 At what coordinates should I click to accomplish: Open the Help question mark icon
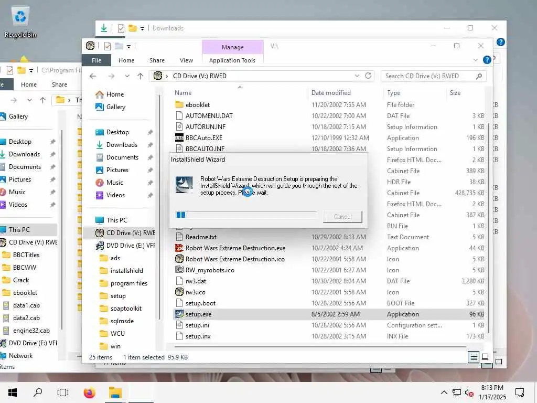point(487,60)
